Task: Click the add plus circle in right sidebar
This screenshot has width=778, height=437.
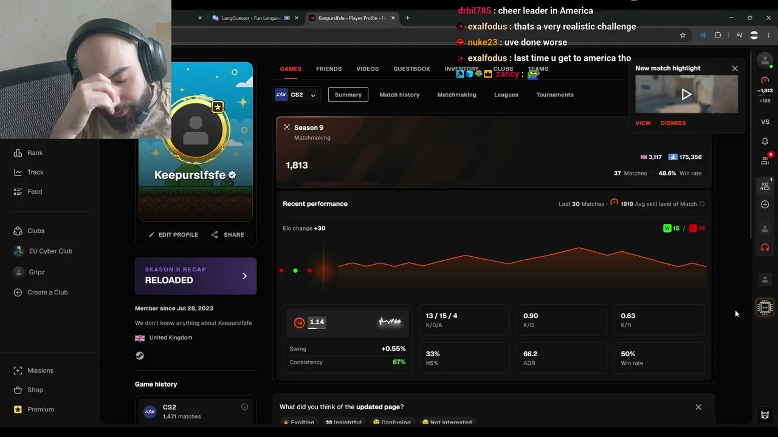Action: click(765, 205)
